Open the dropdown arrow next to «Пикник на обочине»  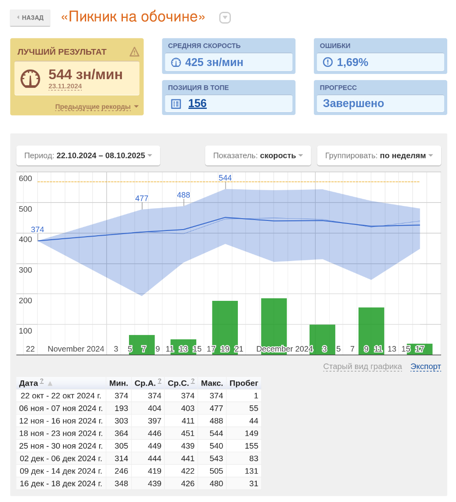point(225,17)
